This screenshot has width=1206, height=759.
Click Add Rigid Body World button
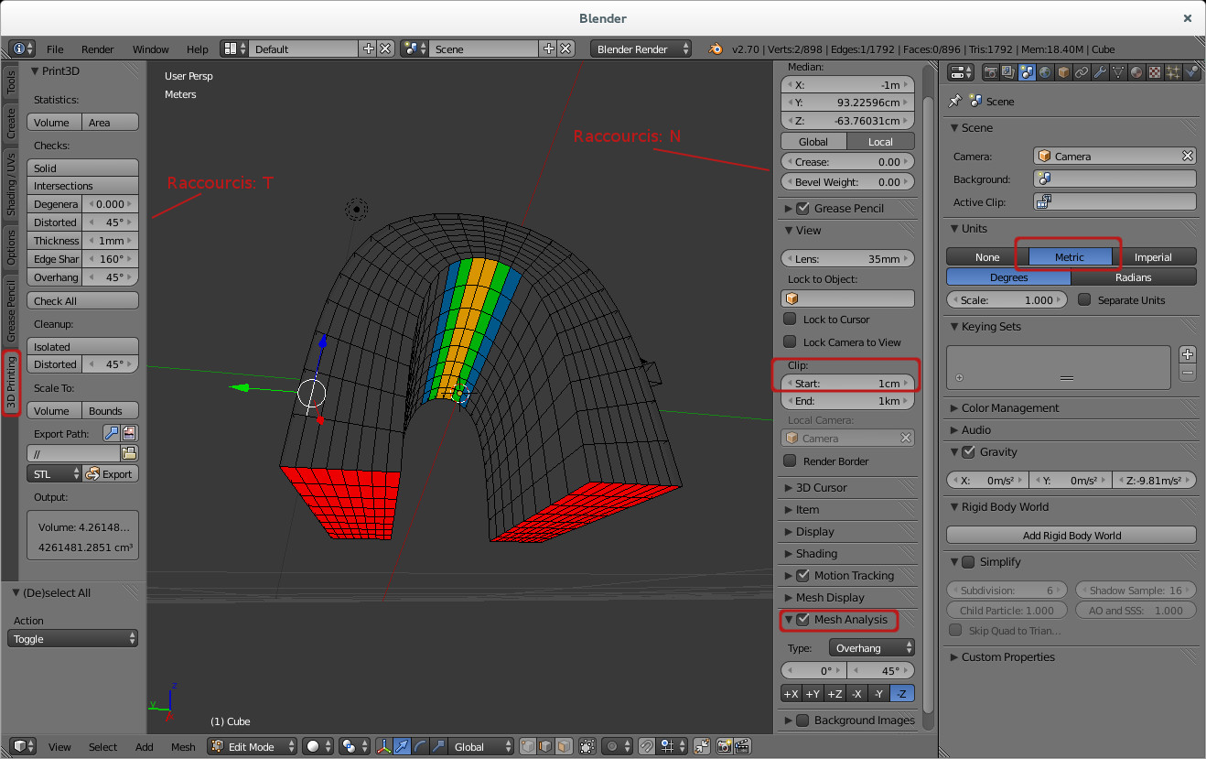pos(1071,536)
